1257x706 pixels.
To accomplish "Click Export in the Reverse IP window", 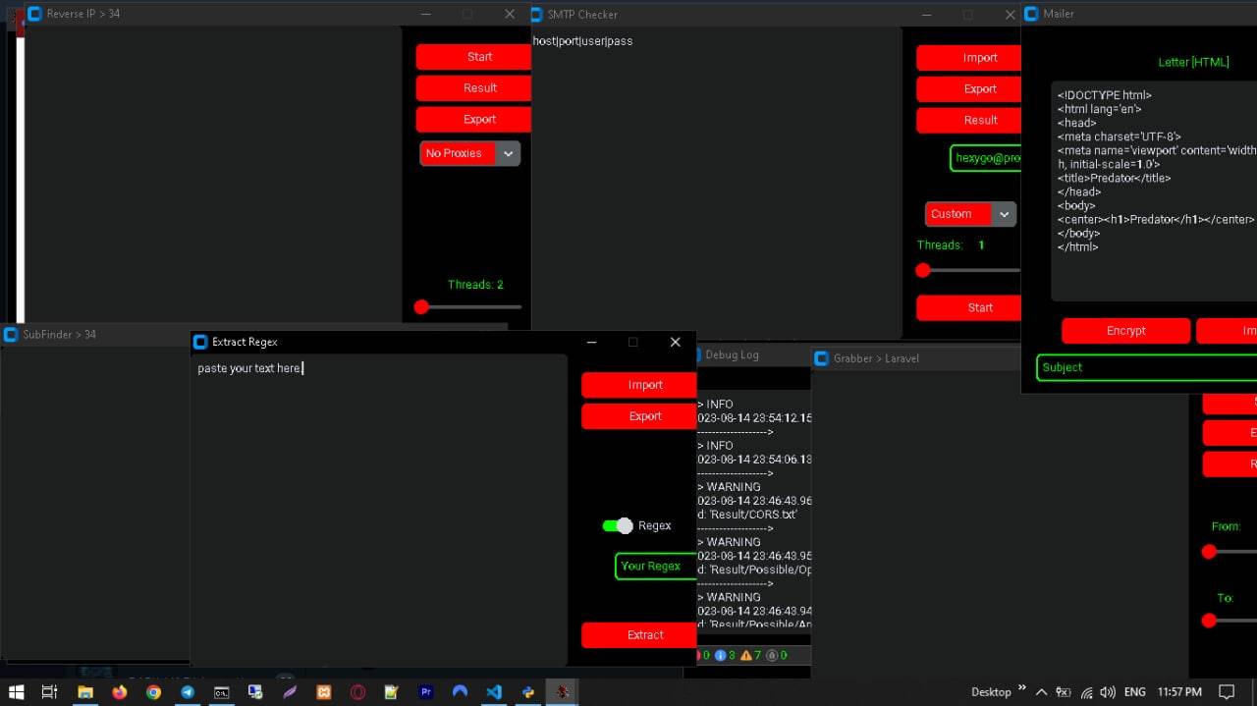I will pyautogui.click(x=473, y=120).
